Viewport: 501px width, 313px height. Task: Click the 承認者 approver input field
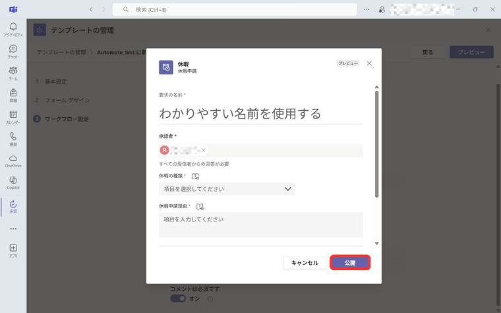pos(261,150)
